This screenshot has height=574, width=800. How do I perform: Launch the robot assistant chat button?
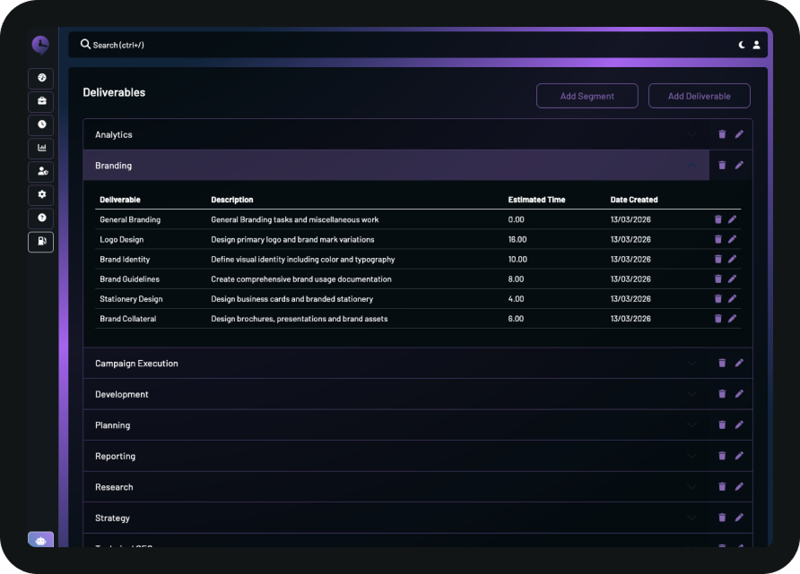click(x=41, y=540)
